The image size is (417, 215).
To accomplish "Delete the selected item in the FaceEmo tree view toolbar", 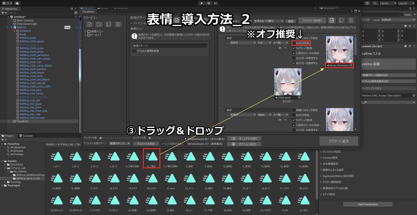I will pyautogui.click(x=118, y=24).
